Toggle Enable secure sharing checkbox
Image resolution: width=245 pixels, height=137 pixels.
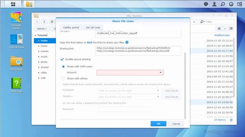click(x=62, y=59)
